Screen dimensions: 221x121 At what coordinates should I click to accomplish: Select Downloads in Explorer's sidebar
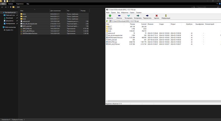pyautogui.click(x=9, y=18)
